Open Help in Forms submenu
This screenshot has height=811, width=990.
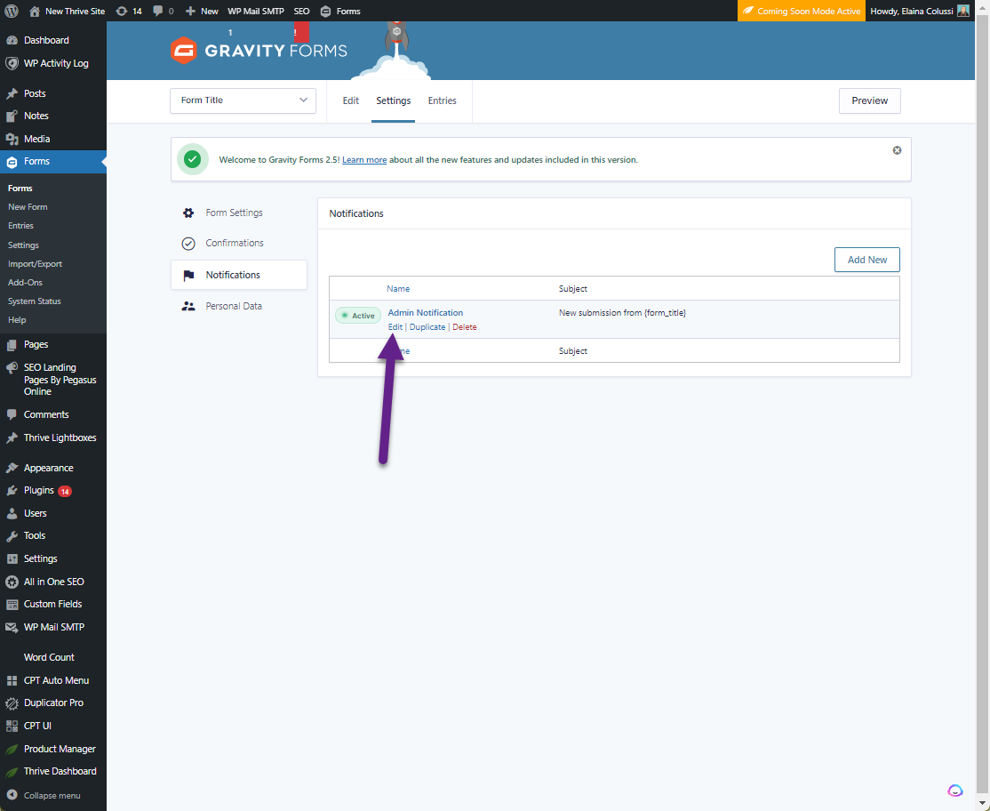point(17,319)
